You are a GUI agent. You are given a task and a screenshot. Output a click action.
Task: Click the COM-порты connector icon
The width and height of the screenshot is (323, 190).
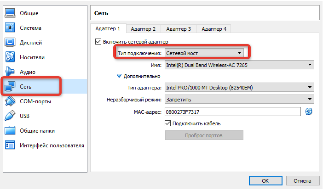pyautogui.click(x=11, y=101)
